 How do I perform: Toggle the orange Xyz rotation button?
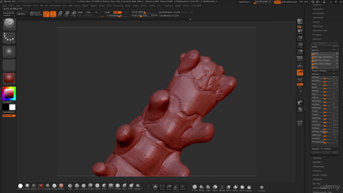click(300, 85)
